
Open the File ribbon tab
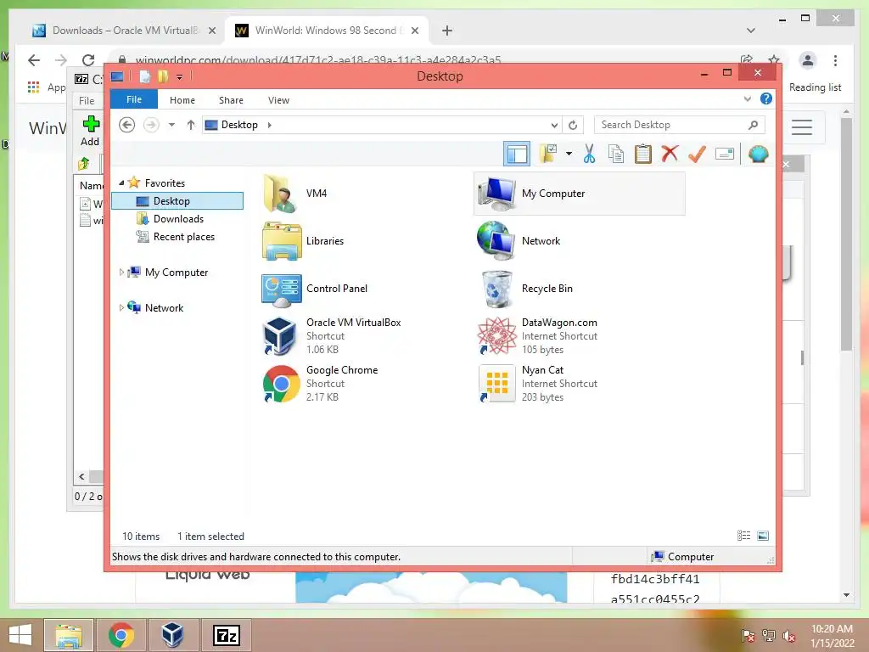[x=134, y=100]
